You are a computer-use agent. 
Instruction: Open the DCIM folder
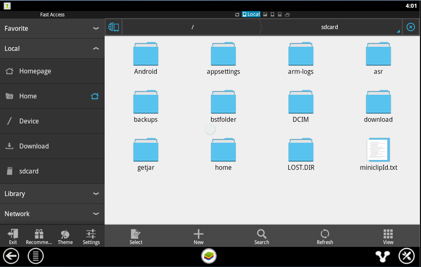click(301, 107)
